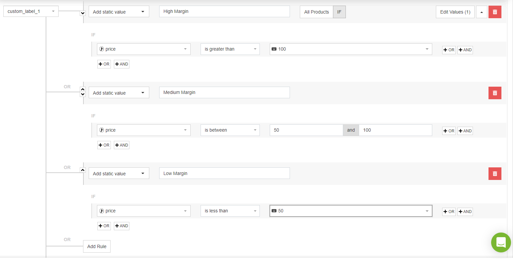Move the Low Margin rule up
Image resolution: width=513 pixels, height=259 pixels.
pyautogui.click(x=83, y=170)
